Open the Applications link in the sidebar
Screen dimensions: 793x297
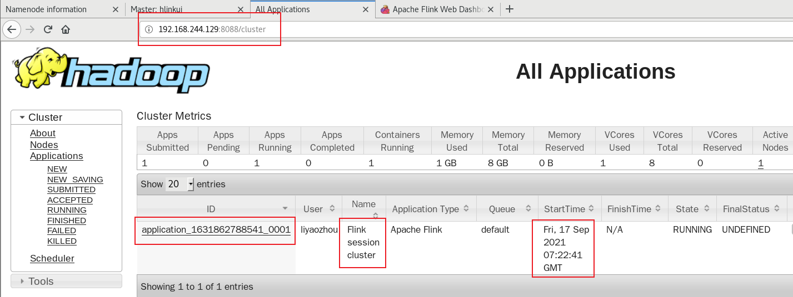[57, 156]
